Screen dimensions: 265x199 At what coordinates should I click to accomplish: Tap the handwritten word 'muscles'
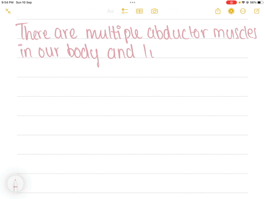click(x=235, y=33)
